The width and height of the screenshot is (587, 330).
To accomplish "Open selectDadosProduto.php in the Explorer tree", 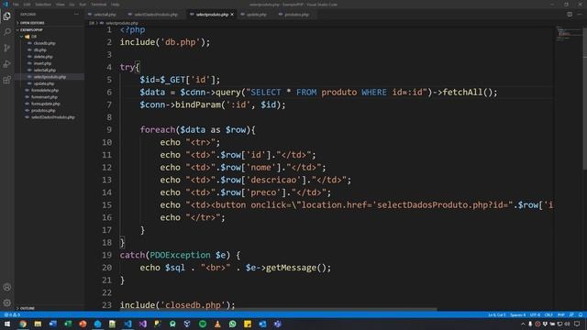I will [x=53, y=117].
